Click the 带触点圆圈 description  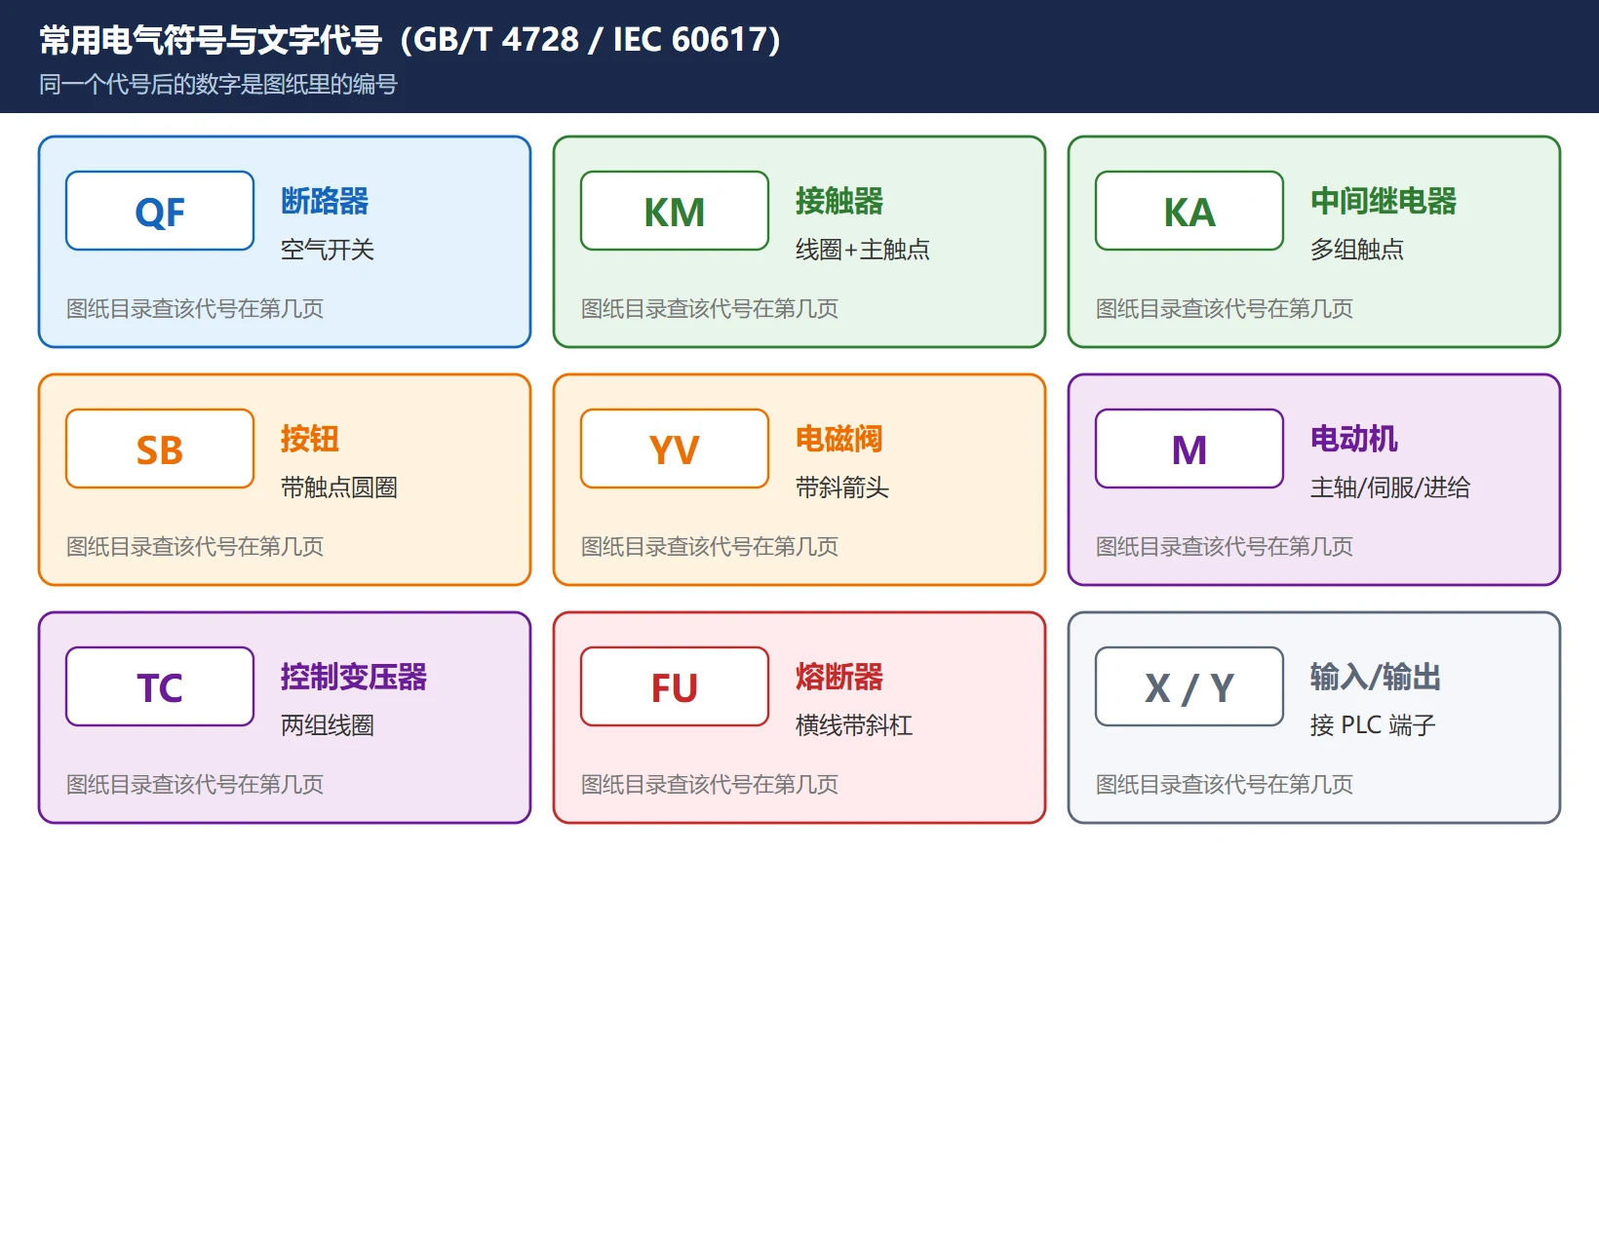click(339, 487)
